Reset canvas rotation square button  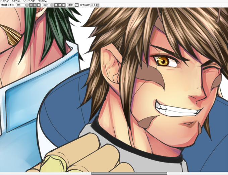click(x=64, y=5)
